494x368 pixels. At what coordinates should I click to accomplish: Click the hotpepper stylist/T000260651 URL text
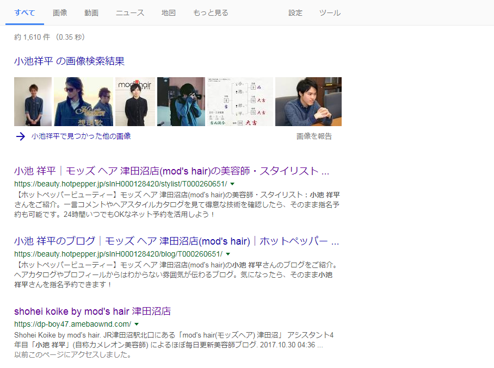[120, 184]
